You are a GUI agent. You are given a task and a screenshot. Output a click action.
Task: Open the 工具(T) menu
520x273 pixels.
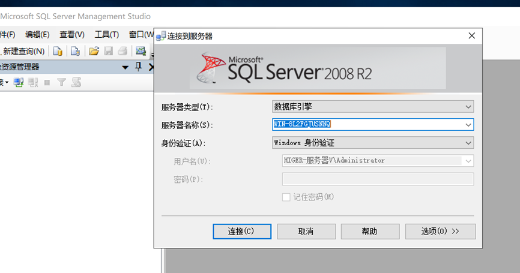pyautogui.click(x=107, y=34)
